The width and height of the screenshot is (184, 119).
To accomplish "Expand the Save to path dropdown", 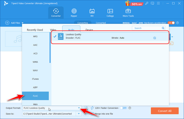I will tap(79, 113).
